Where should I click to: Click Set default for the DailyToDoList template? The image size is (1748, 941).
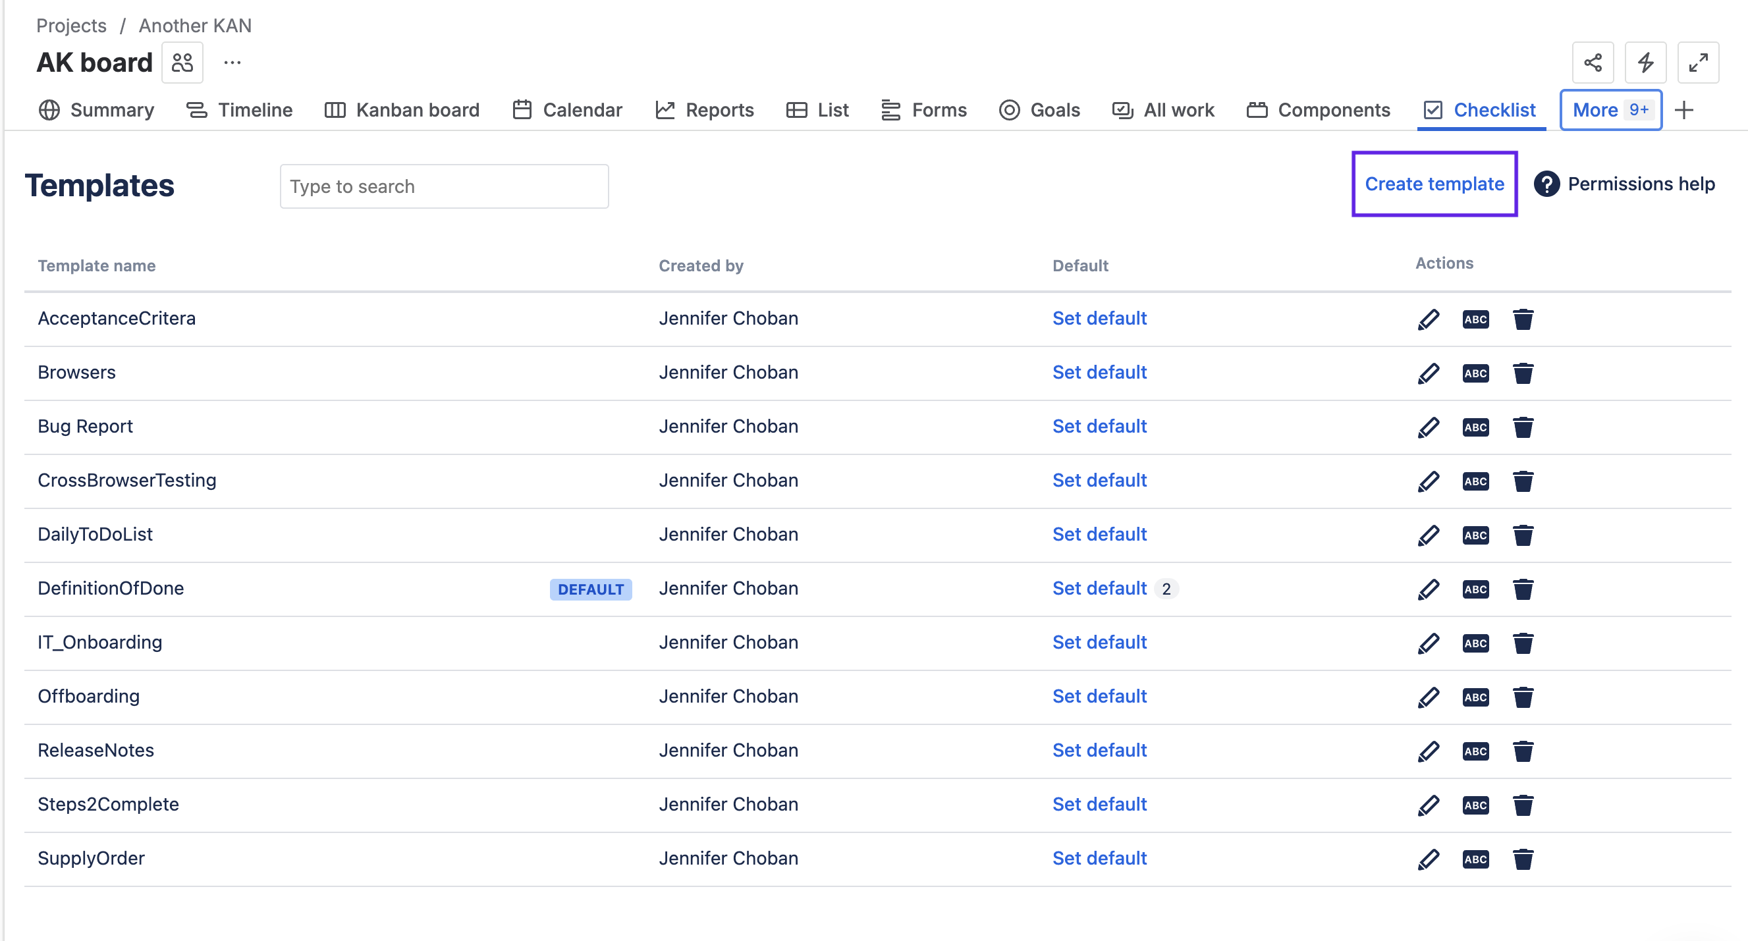coord(1099,535)
